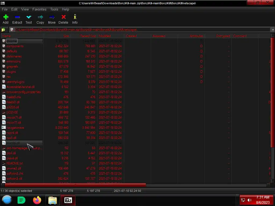Screen dimensions: 275x206
Task: Sort by the Attributes column header
Action: (191, 36)
